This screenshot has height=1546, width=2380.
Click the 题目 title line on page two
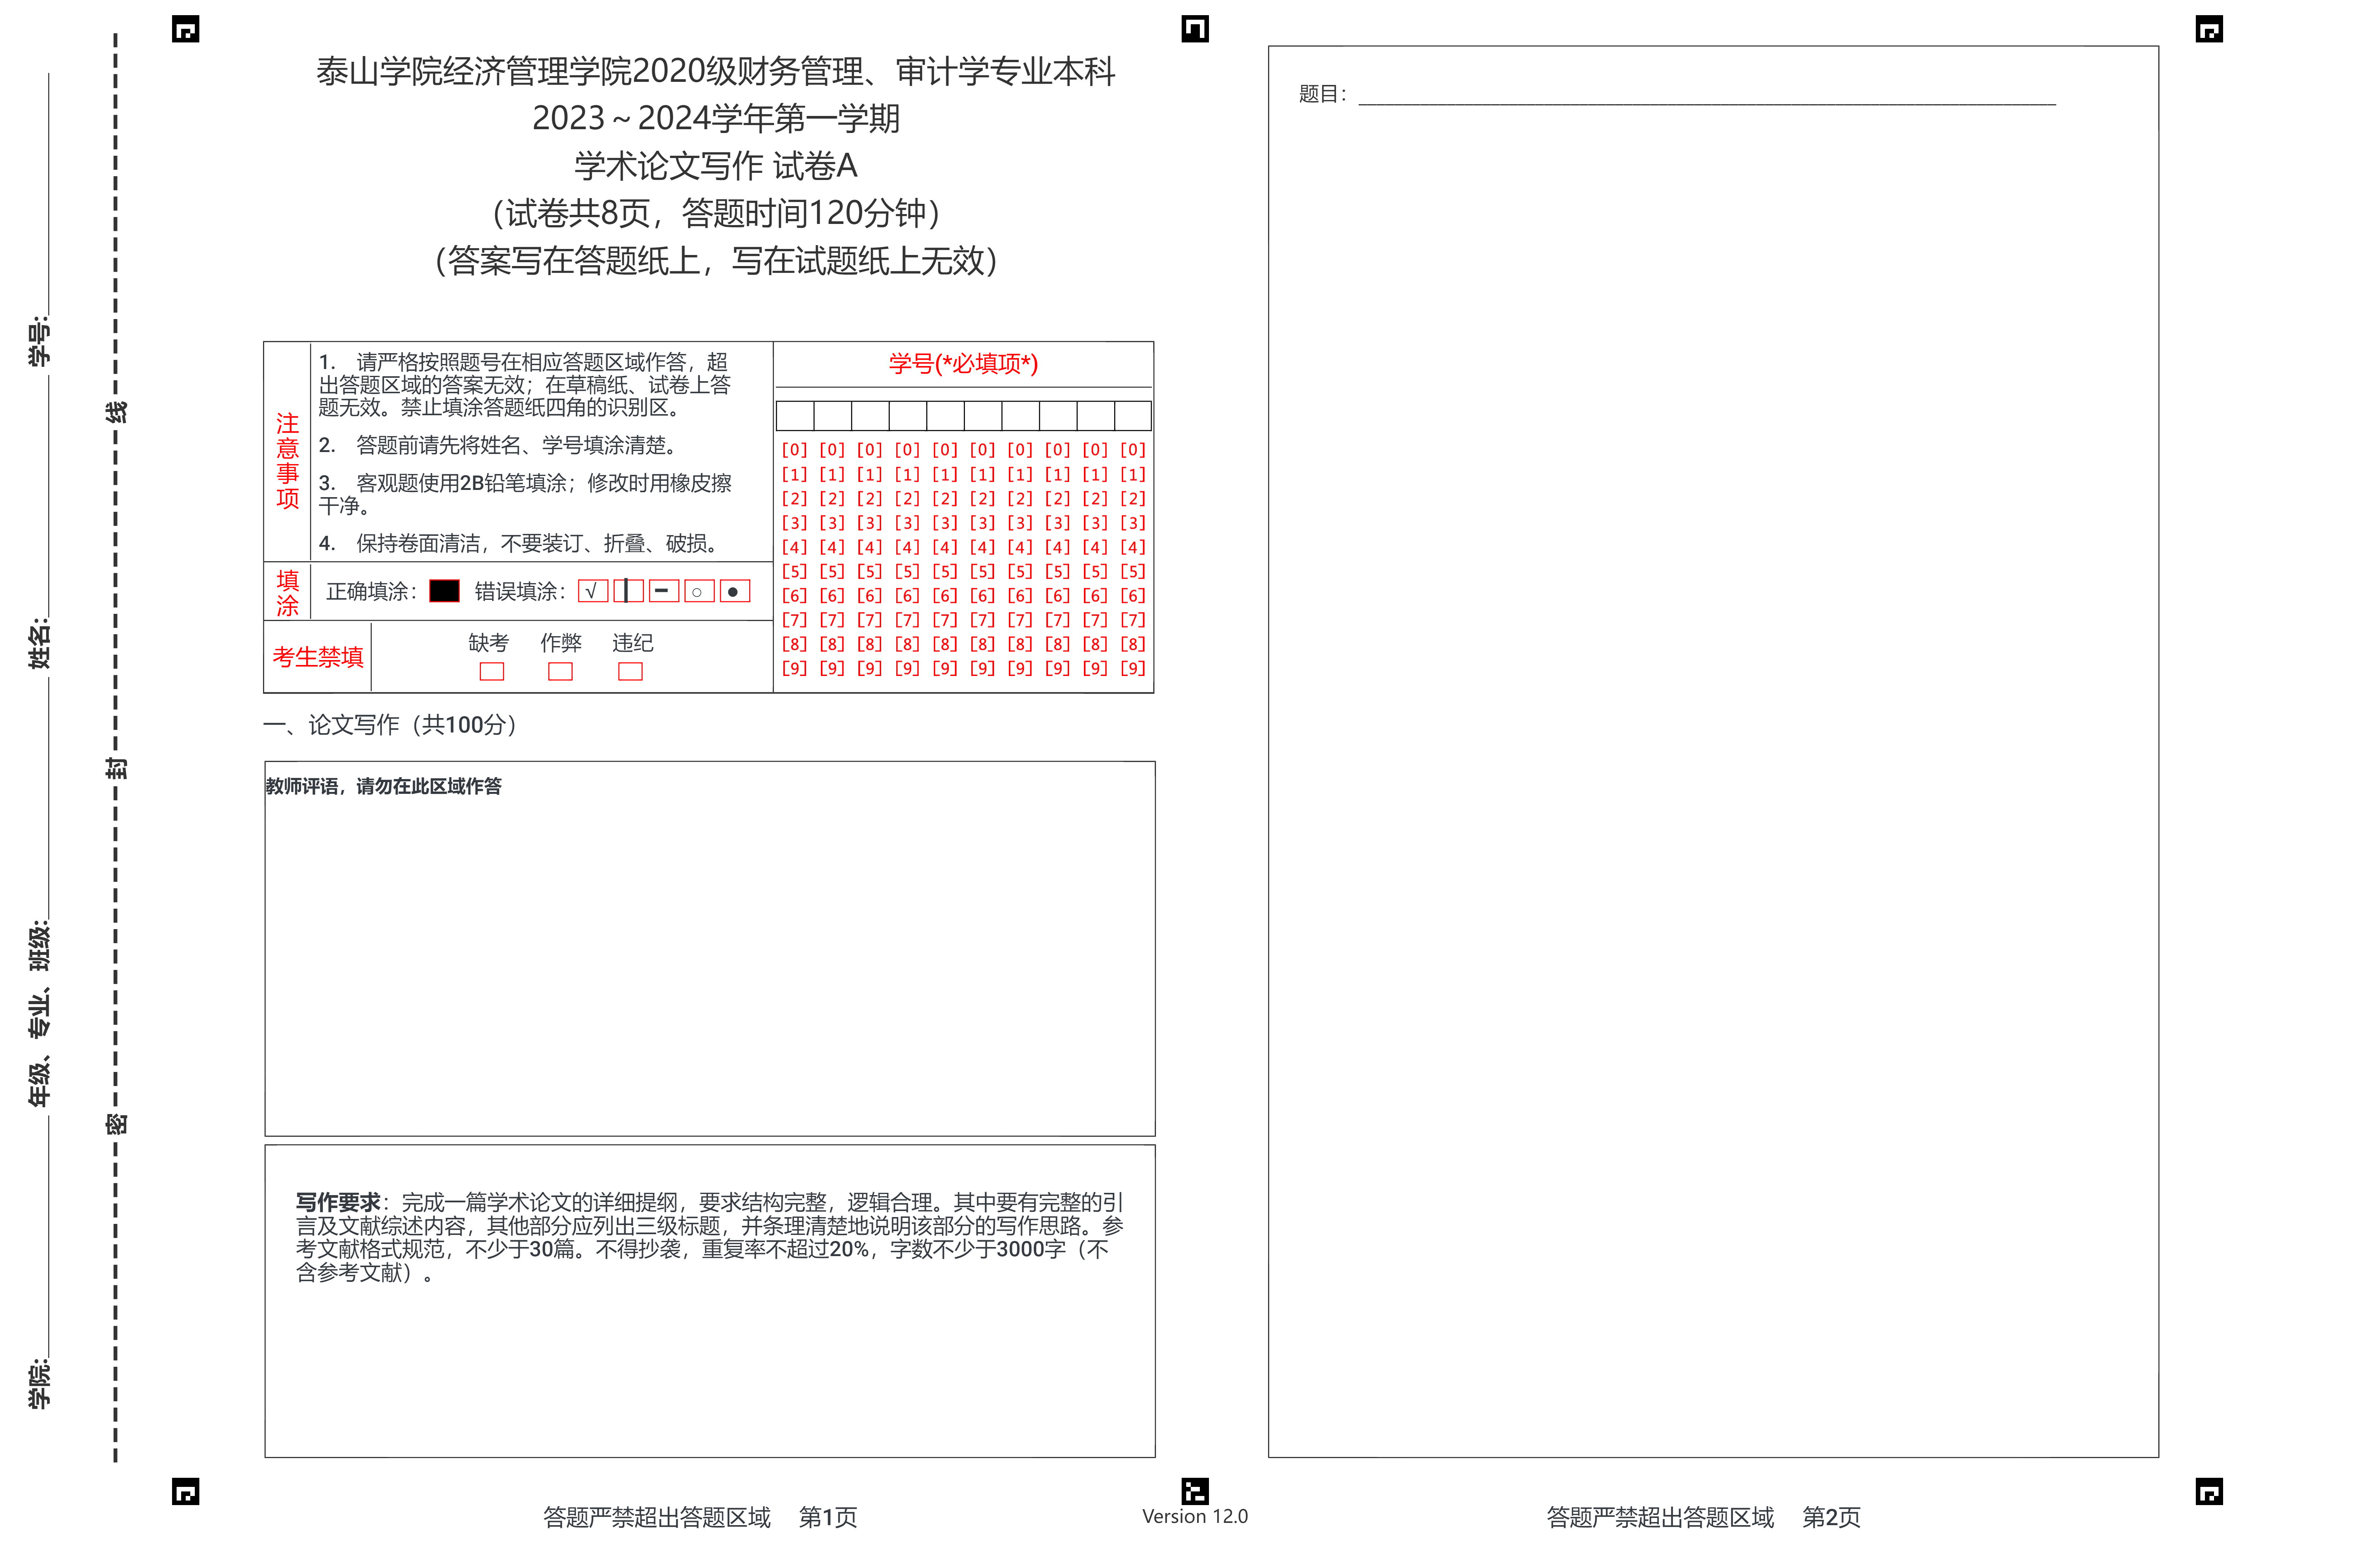(x=1706, y=96)
